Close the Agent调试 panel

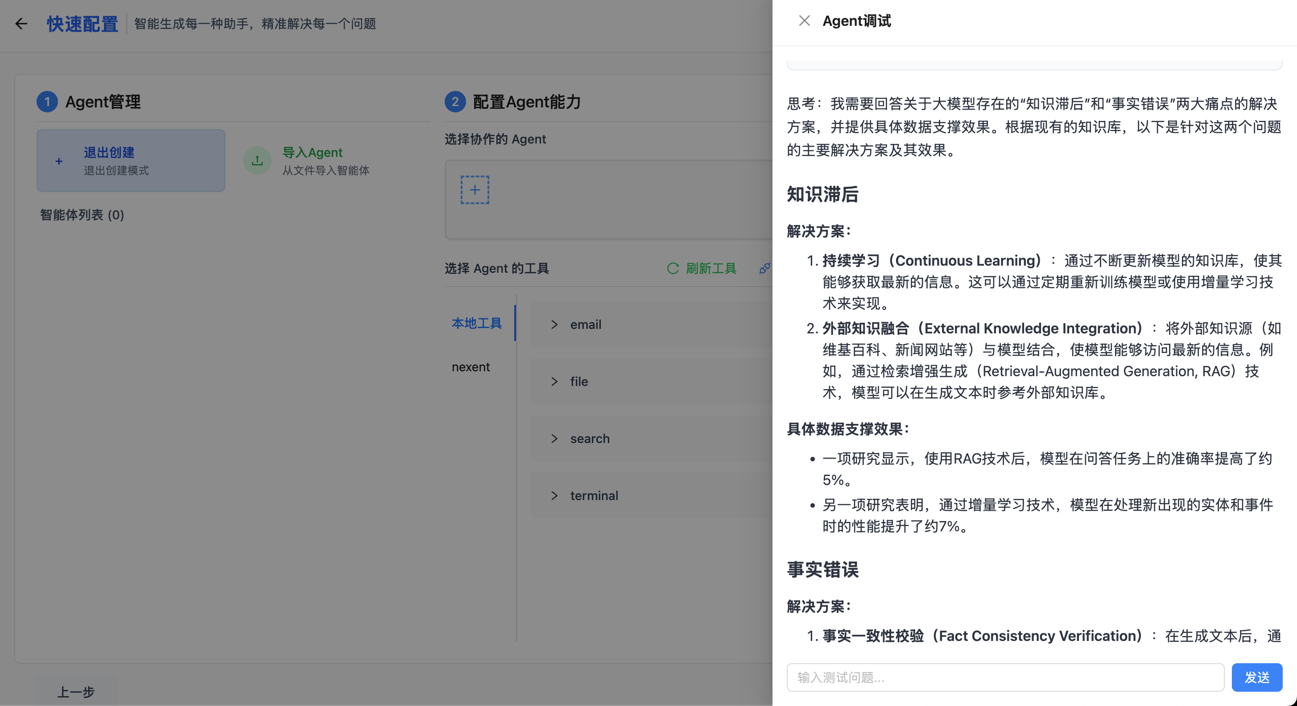804,21
